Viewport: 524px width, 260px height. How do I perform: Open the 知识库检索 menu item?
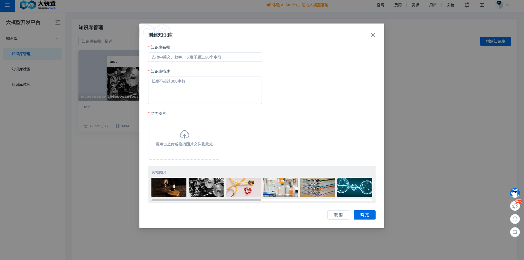click(x=21, y=69)
